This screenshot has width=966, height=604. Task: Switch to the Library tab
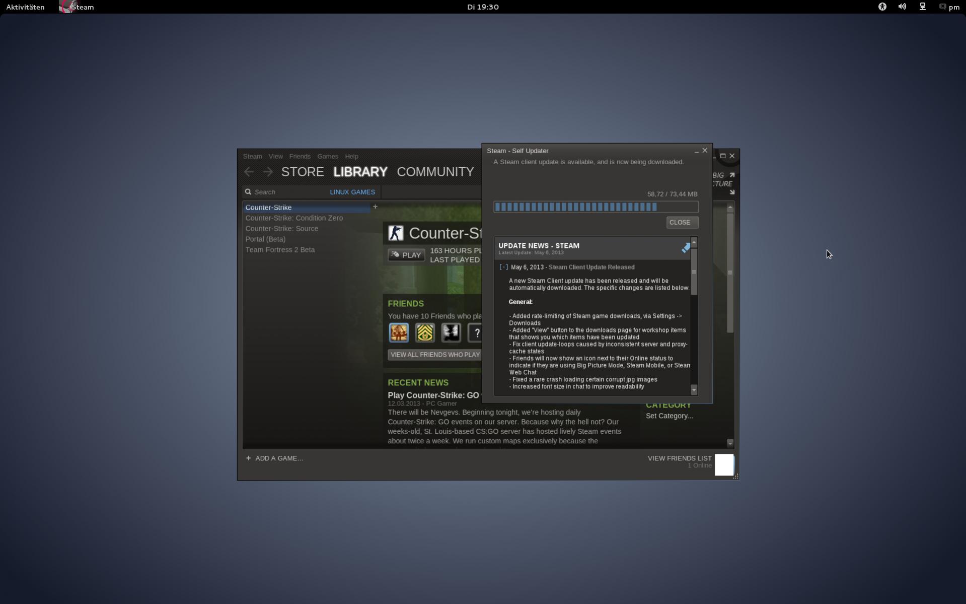pyautogui.click(x=360, y=172)
